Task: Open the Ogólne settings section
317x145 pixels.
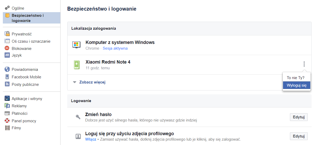Action: pos(18,8)
